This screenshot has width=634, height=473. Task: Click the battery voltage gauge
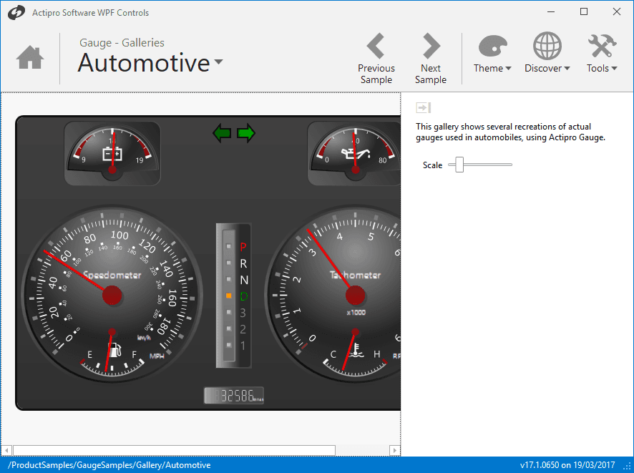coord(112,153)
